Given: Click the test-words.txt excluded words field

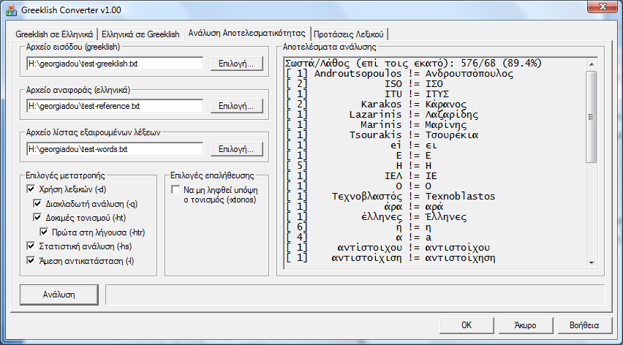Looking at the screenshot, I should [x=115, y=149].
